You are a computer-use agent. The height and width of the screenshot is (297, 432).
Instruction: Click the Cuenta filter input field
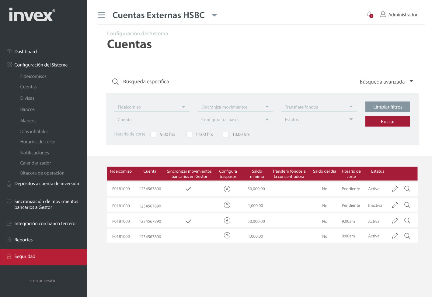tap(152, 120)
